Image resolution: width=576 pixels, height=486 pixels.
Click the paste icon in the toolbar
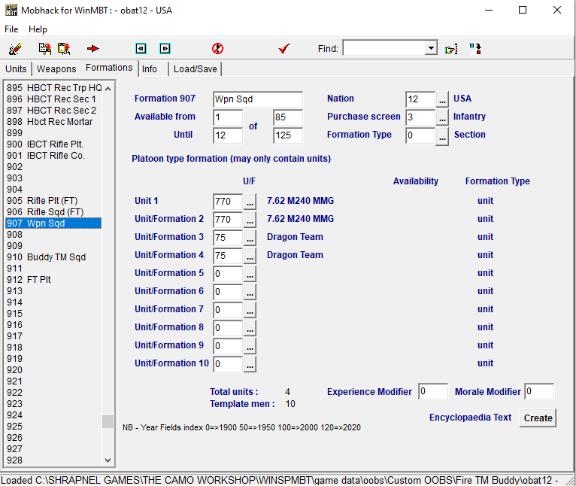(64, 49)
